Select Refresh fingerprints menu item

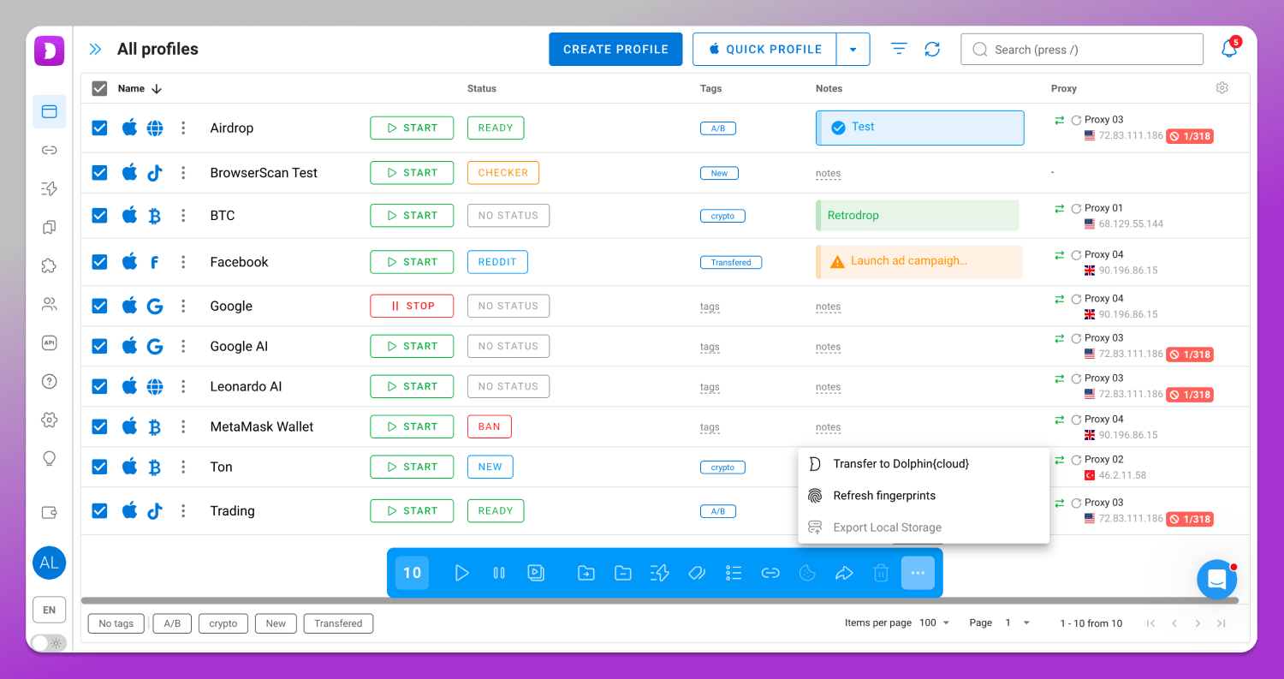(x=924, y=496)
